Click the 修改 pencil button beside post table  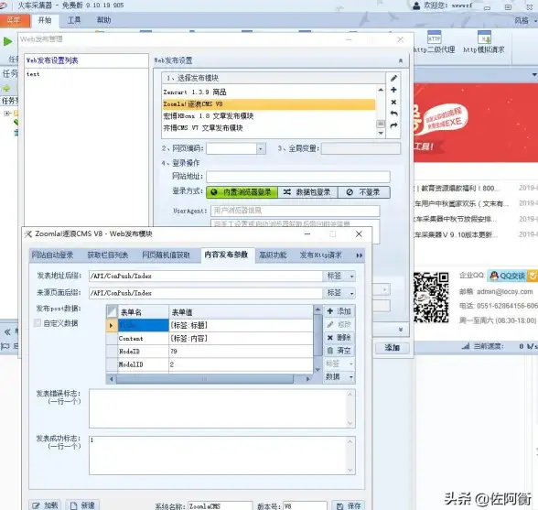339,324
